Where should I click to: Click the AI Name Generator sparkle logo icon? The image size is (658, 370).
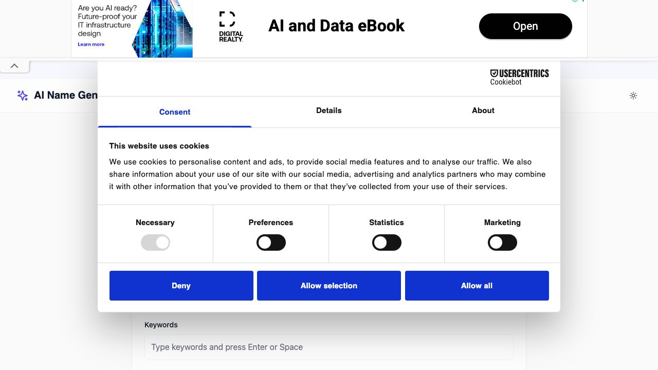coord(23,95)
